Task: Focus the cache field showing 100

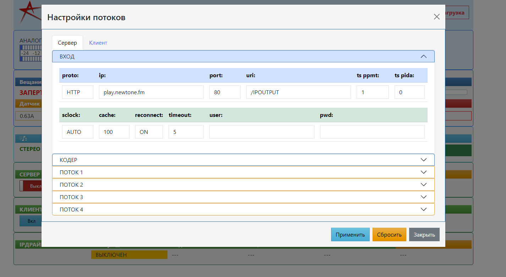Action: click(114, 132)
